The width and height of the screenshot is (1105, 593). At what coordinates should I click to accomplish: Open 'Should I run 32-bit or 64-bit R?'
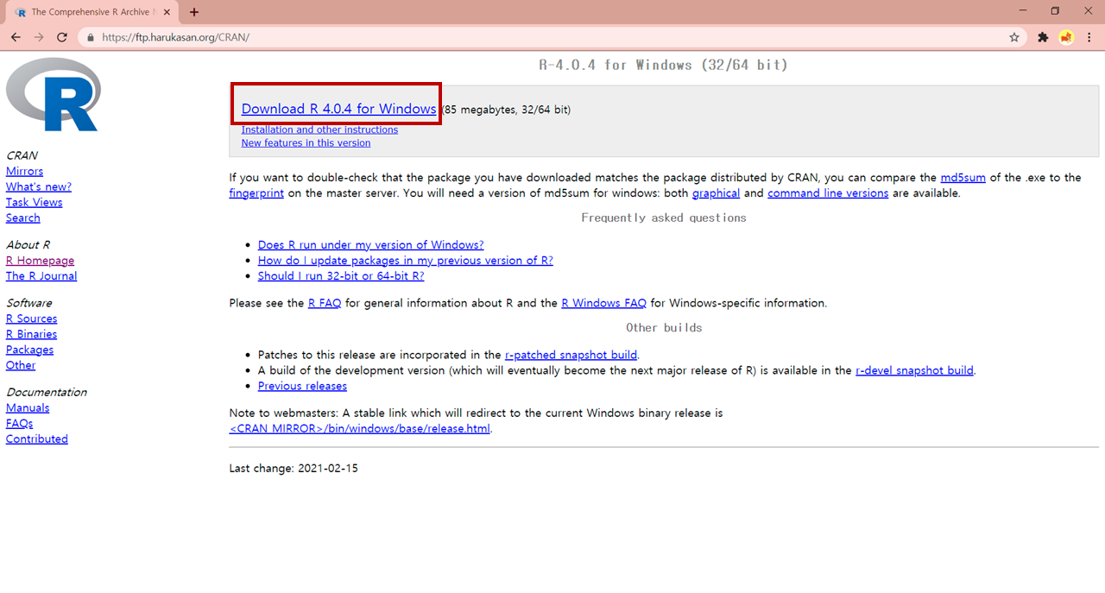tap(341, 276)
